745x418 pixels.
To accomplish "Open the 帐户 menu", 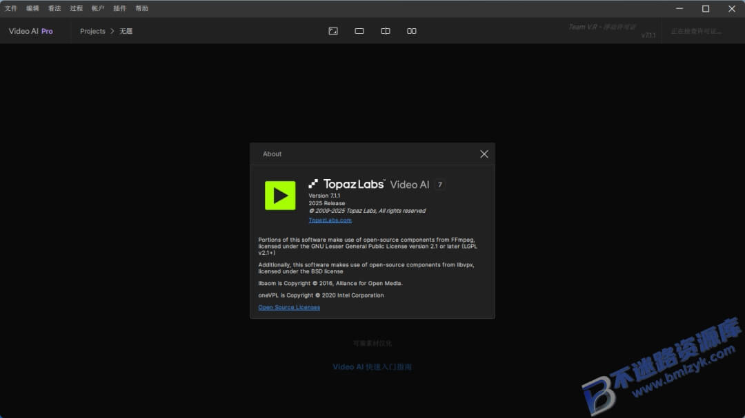I will (98, 8).
